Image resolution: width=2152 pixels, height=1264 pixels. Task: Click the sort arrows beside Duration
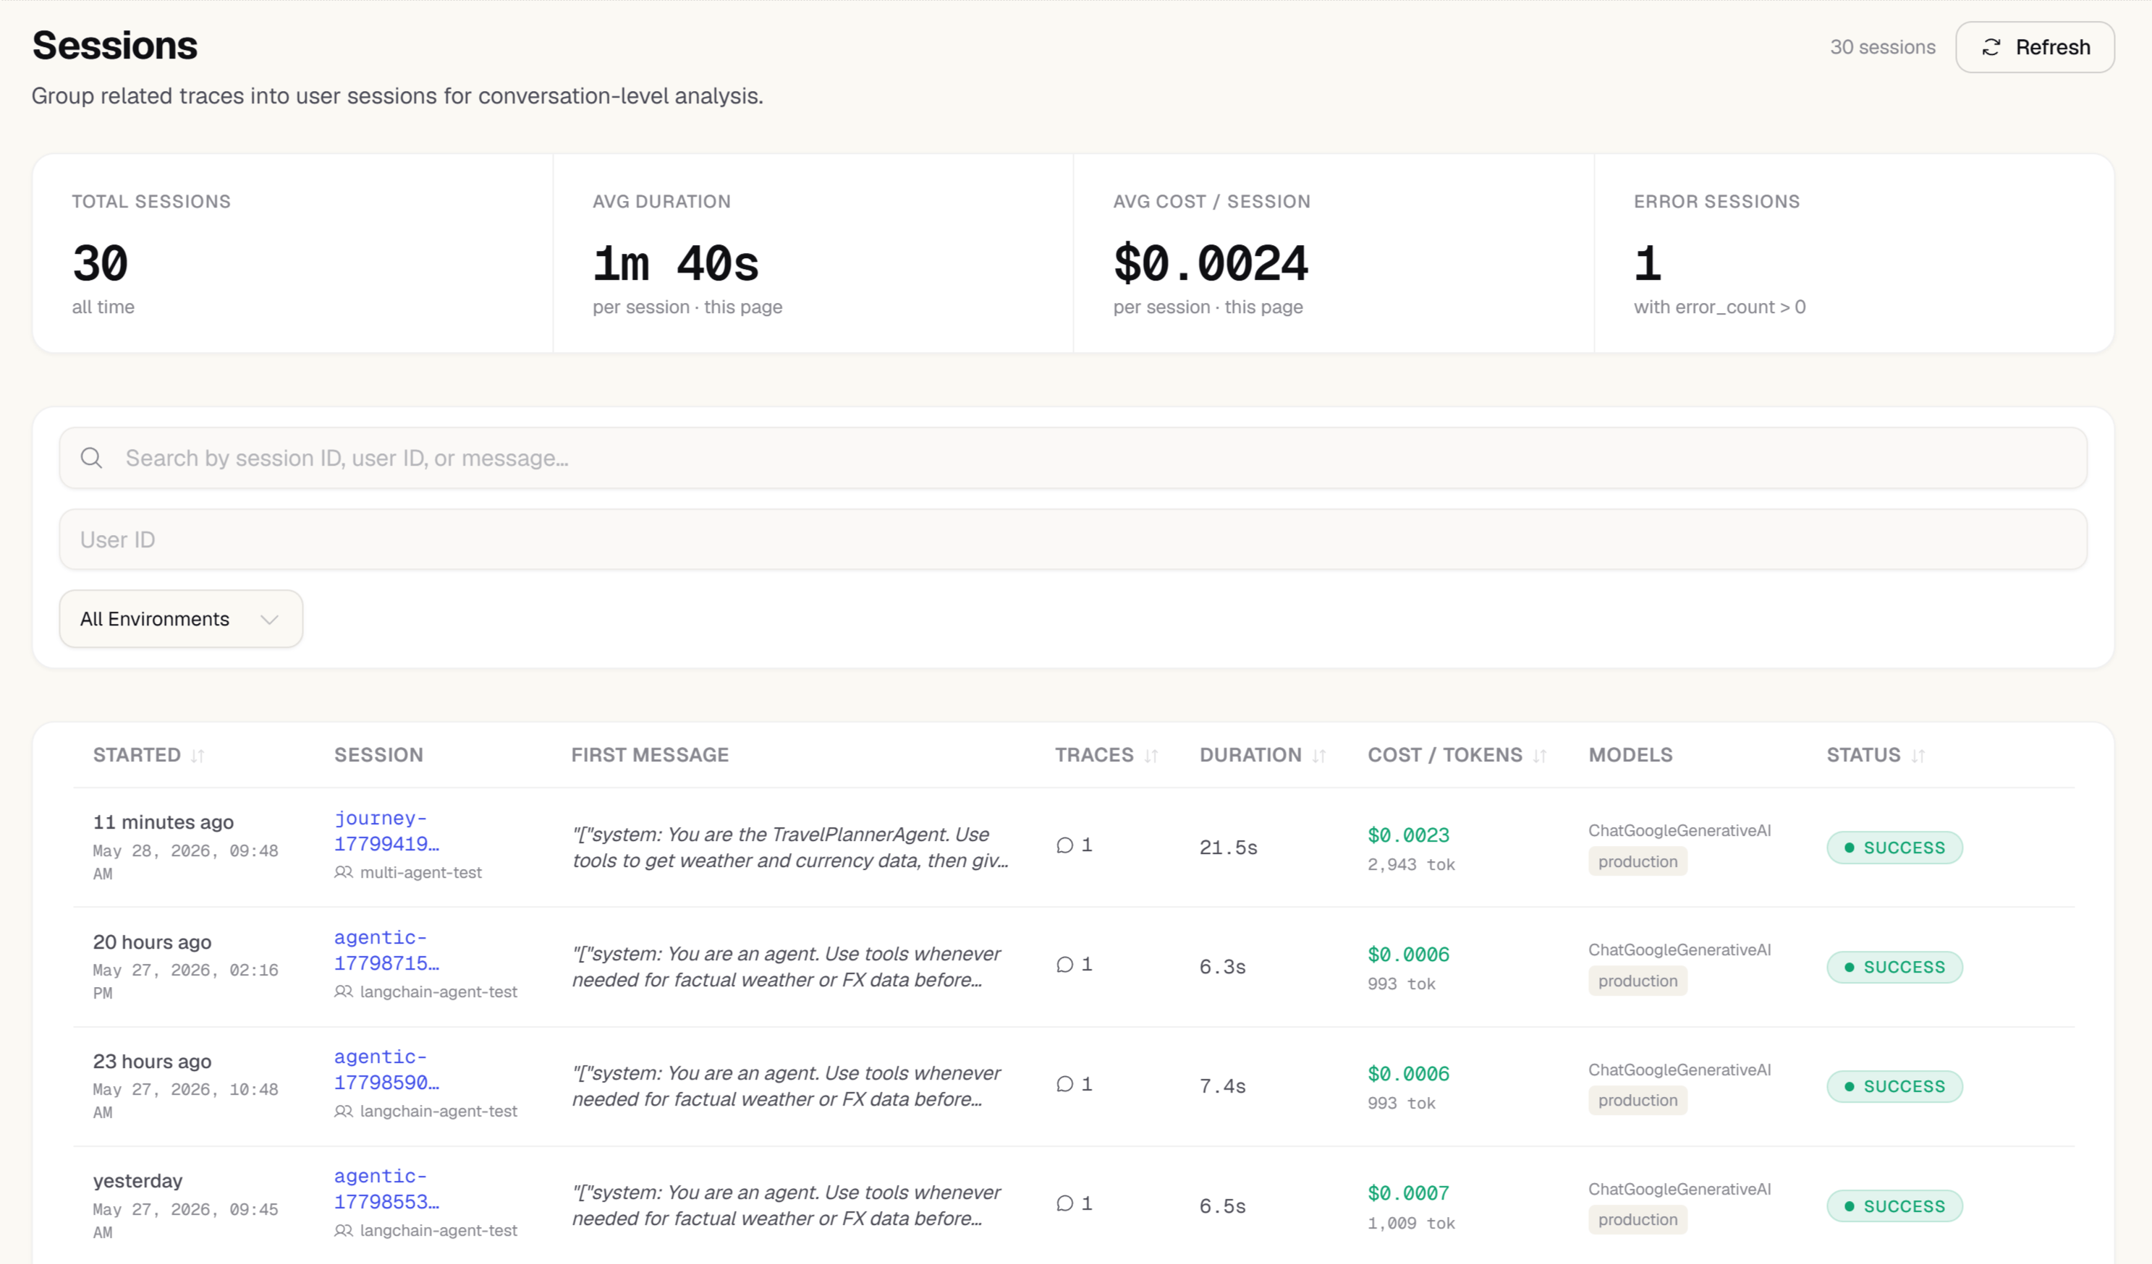point(1319,756)
